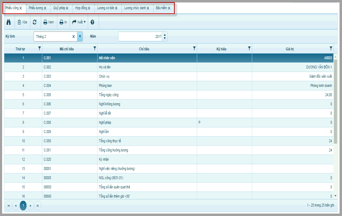Image resolution: width=342 pixels, height=216 pixels.
Task: Close the Bảo hiểm tab
Action: [169, 8]
